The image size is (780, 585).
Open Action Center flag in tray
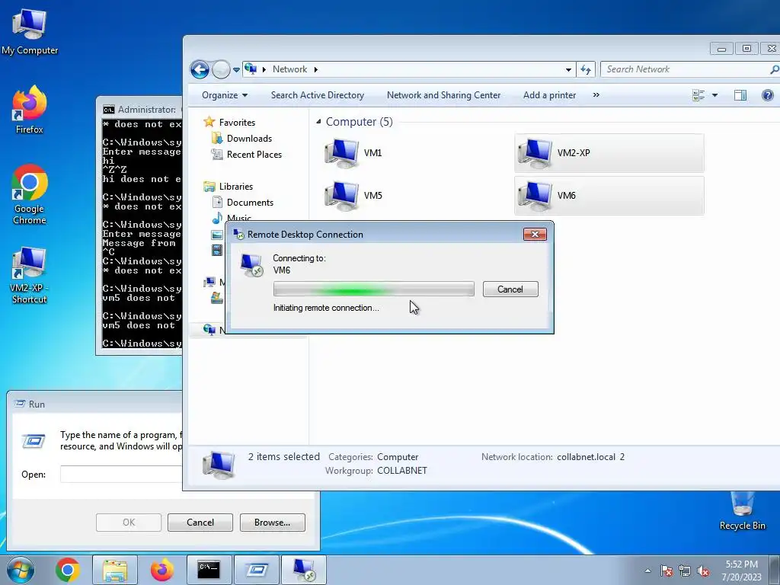(667, 571)
